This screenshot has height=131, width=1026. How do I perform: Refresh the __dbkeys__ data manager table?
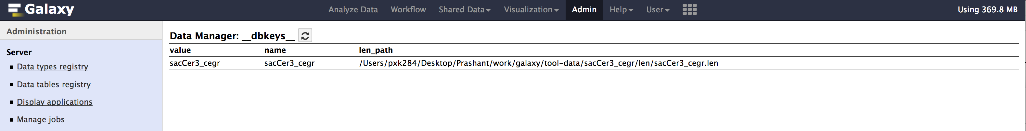click(x=305, y=36)
